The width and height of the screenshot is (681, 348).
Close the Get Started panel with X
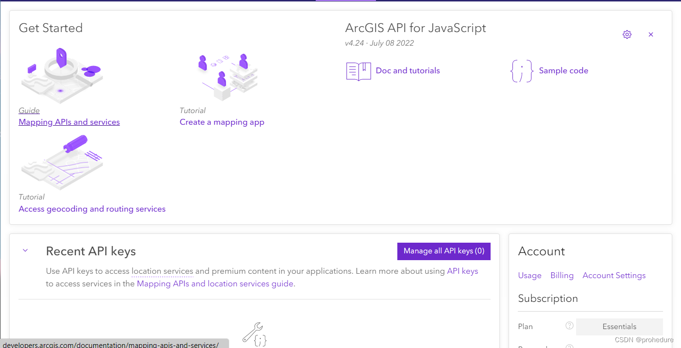point(651,34)
